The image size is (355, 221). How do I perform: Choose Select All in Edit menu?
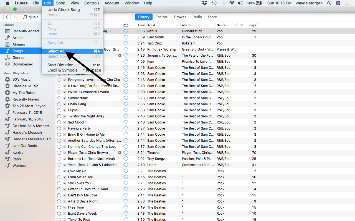pyautogui.click(x=73, y=51)
